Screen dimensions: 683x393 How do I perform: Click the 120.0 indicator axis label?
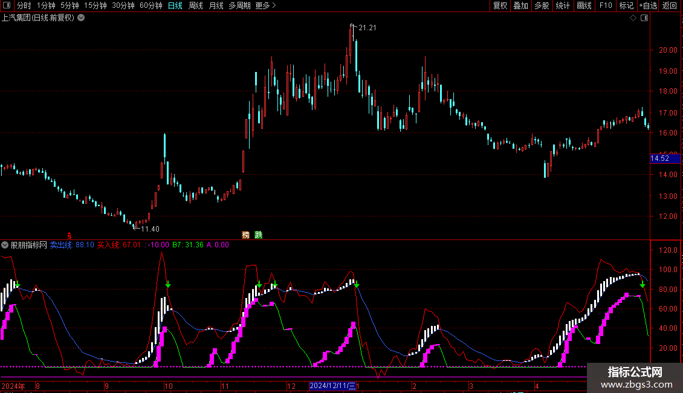pyautogui.click(x=668, y=250)
